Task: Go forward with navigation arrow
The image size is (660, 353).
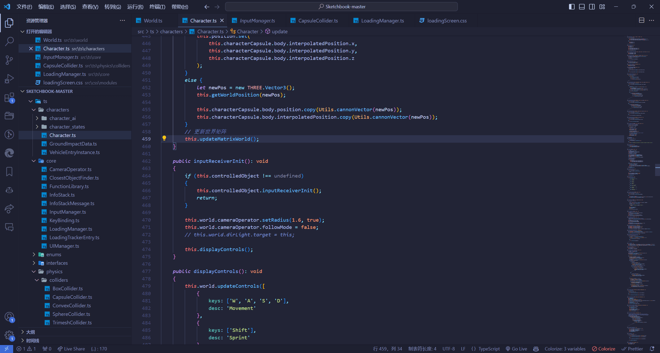Action: tap(217, 7)
